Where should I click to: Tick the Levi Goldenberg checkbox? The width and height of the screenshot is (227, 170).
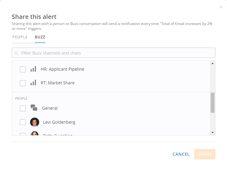[x=23, y=122]
